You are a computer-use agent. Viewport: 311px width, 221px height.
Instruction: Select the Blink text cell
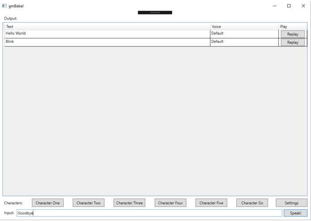click(x=107, y=42)
